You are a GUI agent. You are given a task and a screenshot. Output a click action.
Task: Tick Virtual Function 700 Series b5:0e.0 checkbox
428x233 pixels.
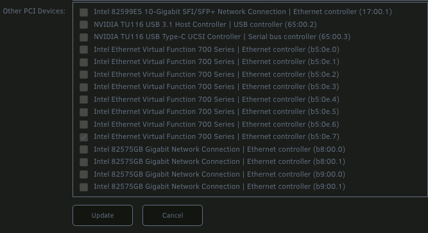coord(84,49)
